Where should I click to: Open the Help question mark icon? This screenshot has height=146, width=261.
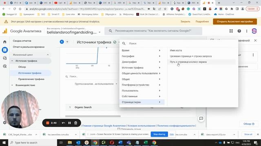[x=239, y=31]
